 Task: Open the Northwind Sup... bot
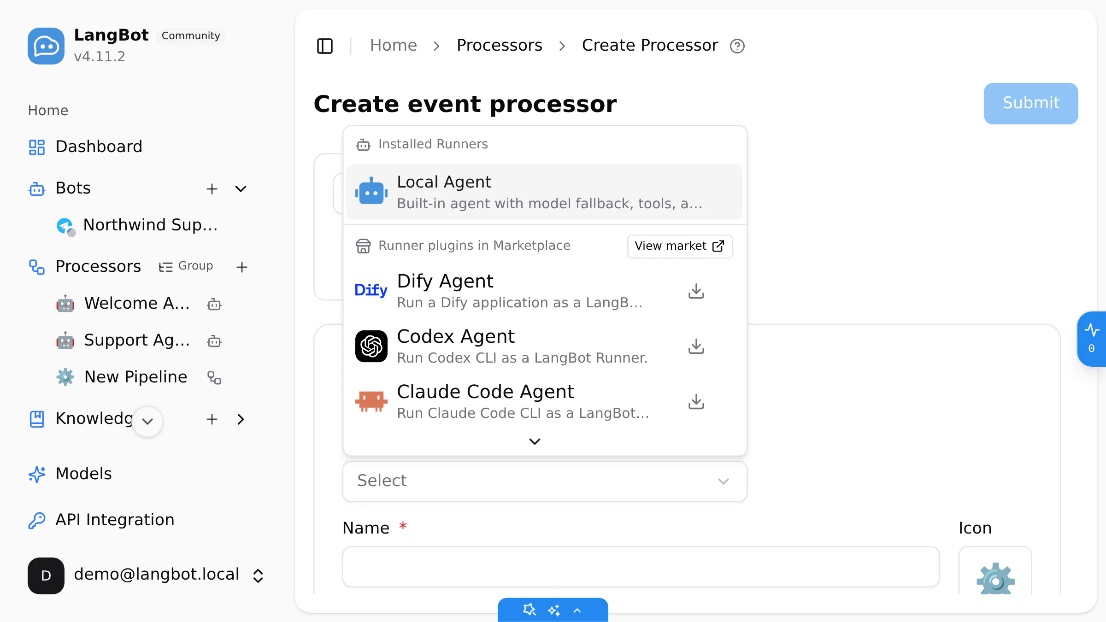(x=138, y=225)
